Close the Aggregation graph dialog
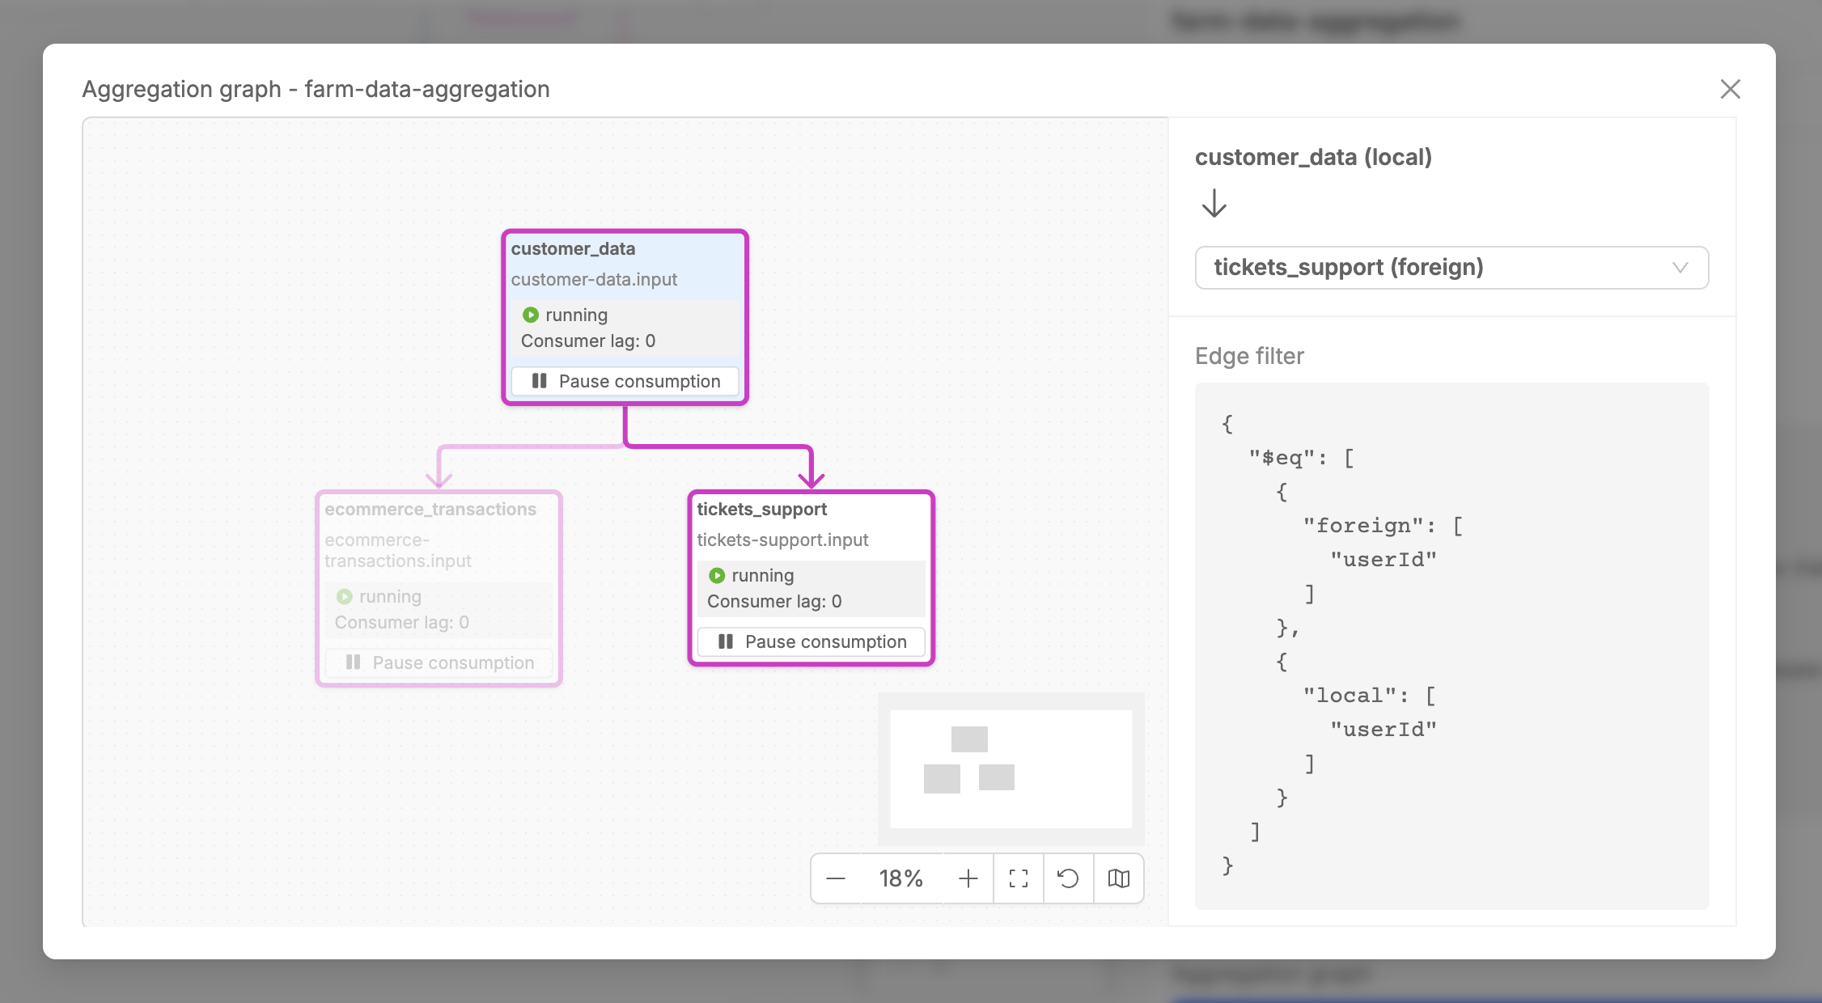This screenshot has height=1003, width=1822. tap(1730, 90)
